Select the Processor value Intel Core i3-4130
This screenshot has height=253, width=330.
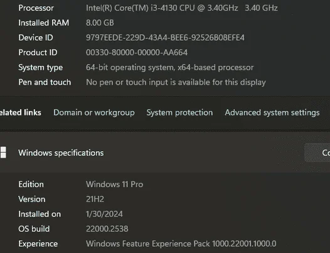182,8
